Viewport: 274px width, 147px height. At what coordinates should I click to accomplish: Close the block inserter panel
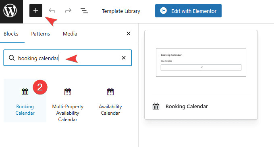coord(129,34)
